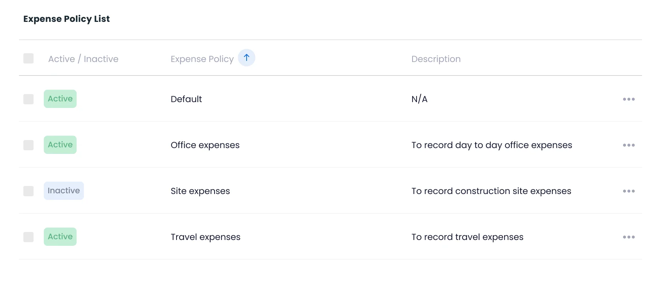Click Active badge on Default row
This screenshot has height=283, width=661.
[60, 99]
